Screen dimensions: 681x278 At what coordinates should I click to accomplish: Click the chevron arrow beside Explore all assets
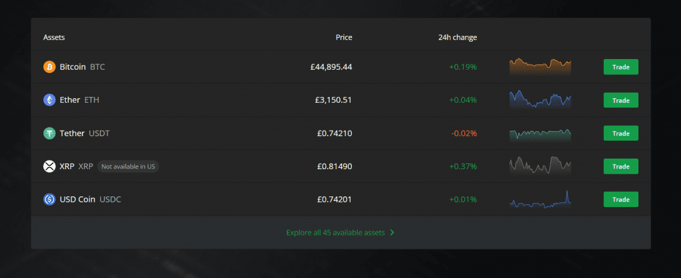coord(392,232)
